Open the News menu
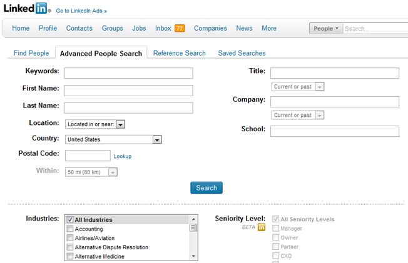This screenshot has height=263, width=408. 244,28
